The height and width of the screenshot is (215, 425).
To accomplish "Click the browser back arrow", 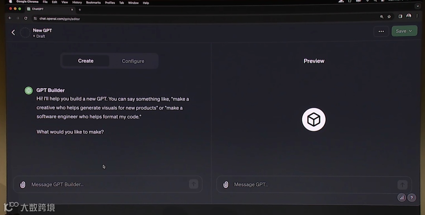I will [x=10, y=18].
